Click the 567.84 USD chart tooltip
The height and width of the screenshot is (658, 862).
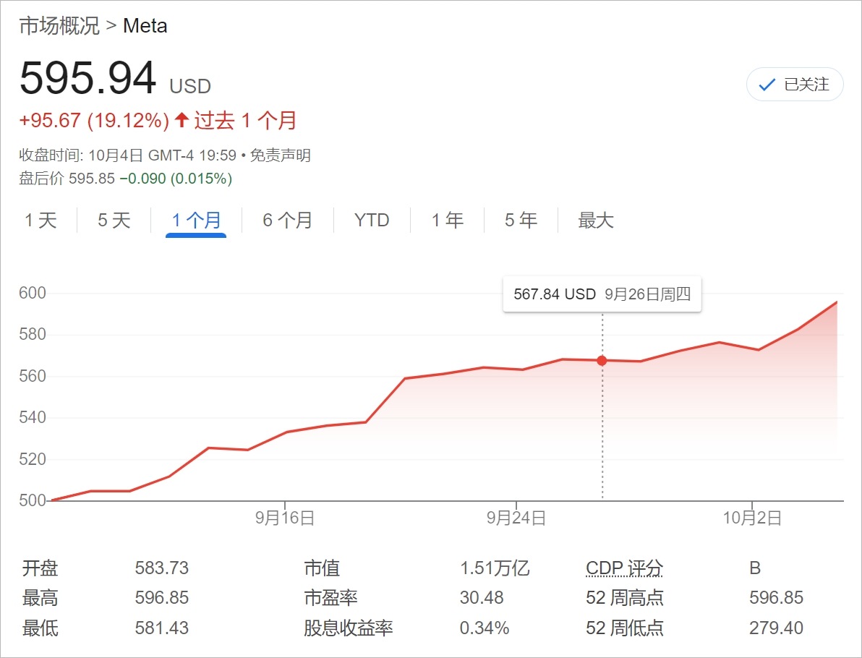(602, 294)
